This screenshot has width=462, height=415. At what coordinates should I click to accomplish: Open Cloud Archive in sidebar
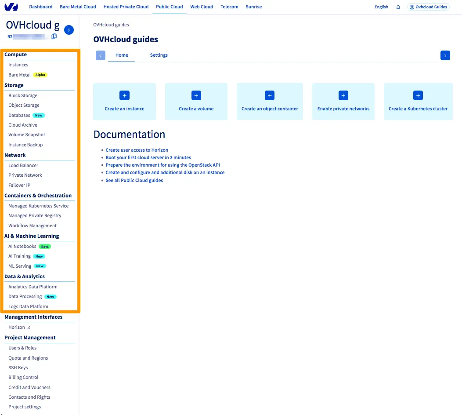(23, 125)
